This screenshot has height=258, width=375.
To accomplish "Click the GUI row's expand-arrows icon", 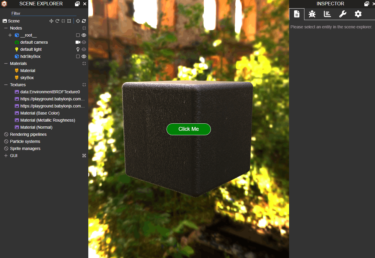I will (x=84, y=156).
